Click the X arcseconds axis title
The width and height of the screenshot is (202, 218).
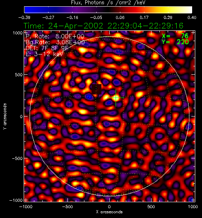(x=109, y=212)
